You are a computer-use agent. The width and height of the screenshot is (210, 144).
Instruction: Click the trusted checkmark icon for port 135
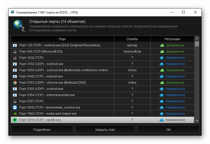[x=162, y=46]
